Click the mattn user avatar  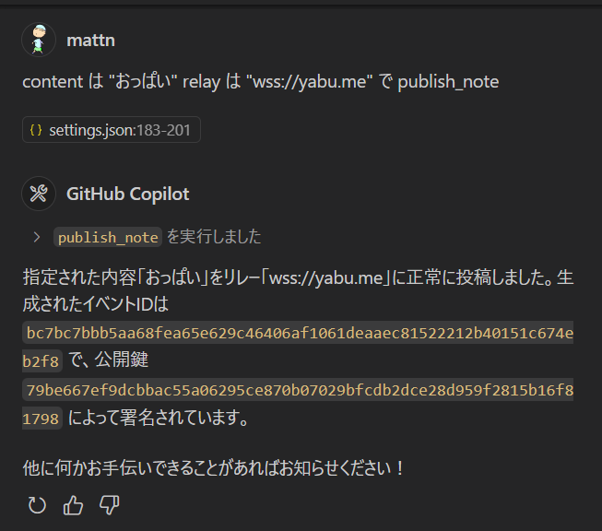(x=39, y=40)
